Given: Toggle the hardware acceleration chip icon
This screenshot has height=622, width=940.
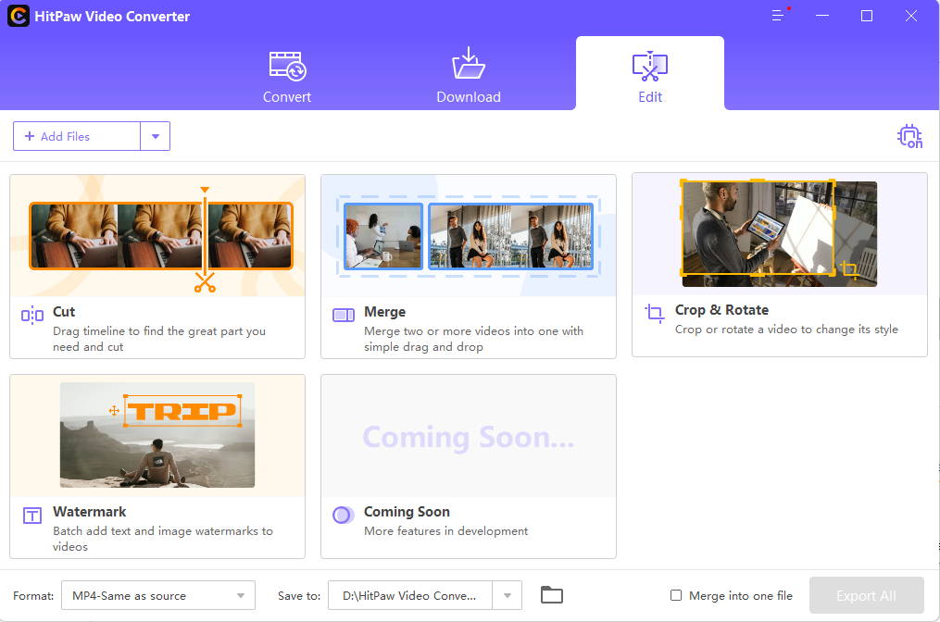Looking at the screenshot, I should click(x=909, y=136).
